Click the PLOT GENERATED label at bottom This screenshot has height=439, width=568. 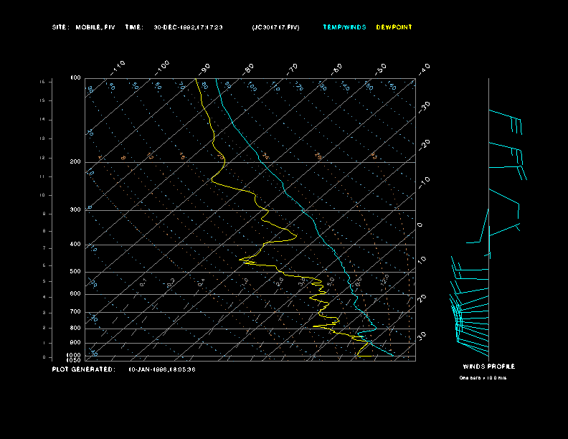pyautogui.click(x=83, y=369)
